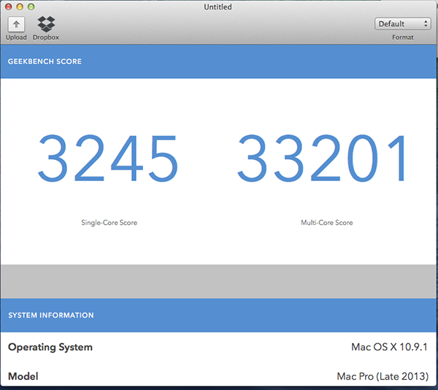The height and width of the screenshot is (390, 438).
Task: Select the multi-core score 33201
Action: coord(321,158)
